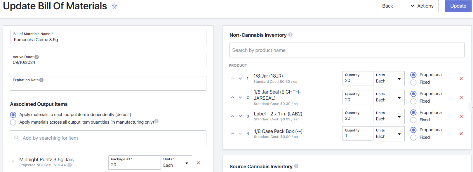Image resolution: width=473 pixels, height=172 pixels.
Task: Open Units dropdown for Midnight Runtz package
Action: click(x=176, y=163)
